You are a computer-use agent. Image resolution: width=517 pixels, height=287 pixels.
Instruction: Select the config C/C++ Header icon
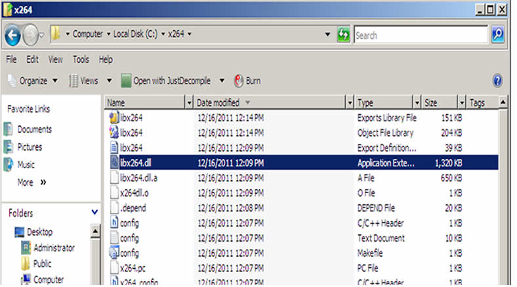(x=114, y=223)
